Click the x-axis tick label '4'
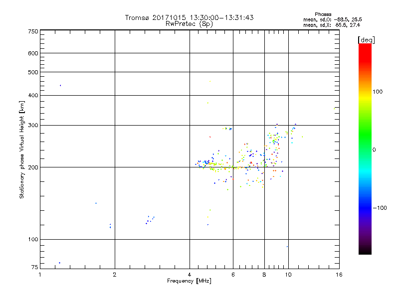 tap(190, 275)
